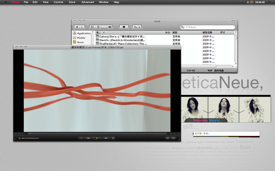Select Mobile in the sidebar
The height and width of the screenshot is (171, 275).
pos(79,38)
